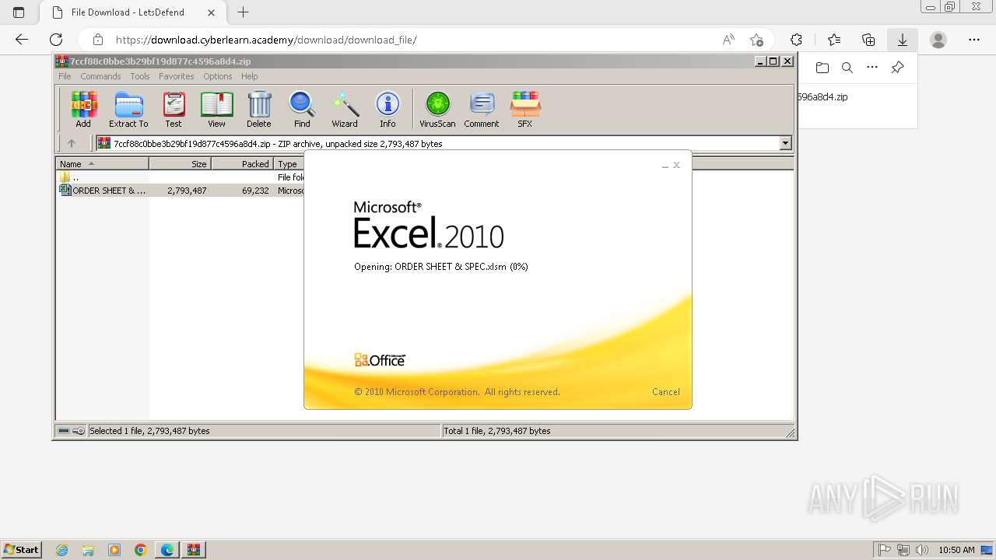Open browser Extensions icon
Screen dimensions: 996x560
point(796,40)
